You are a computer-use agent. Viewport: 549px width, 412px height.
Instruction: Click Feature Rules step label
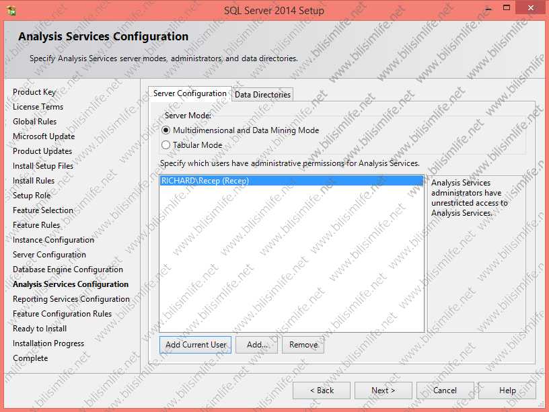[36, 225]
